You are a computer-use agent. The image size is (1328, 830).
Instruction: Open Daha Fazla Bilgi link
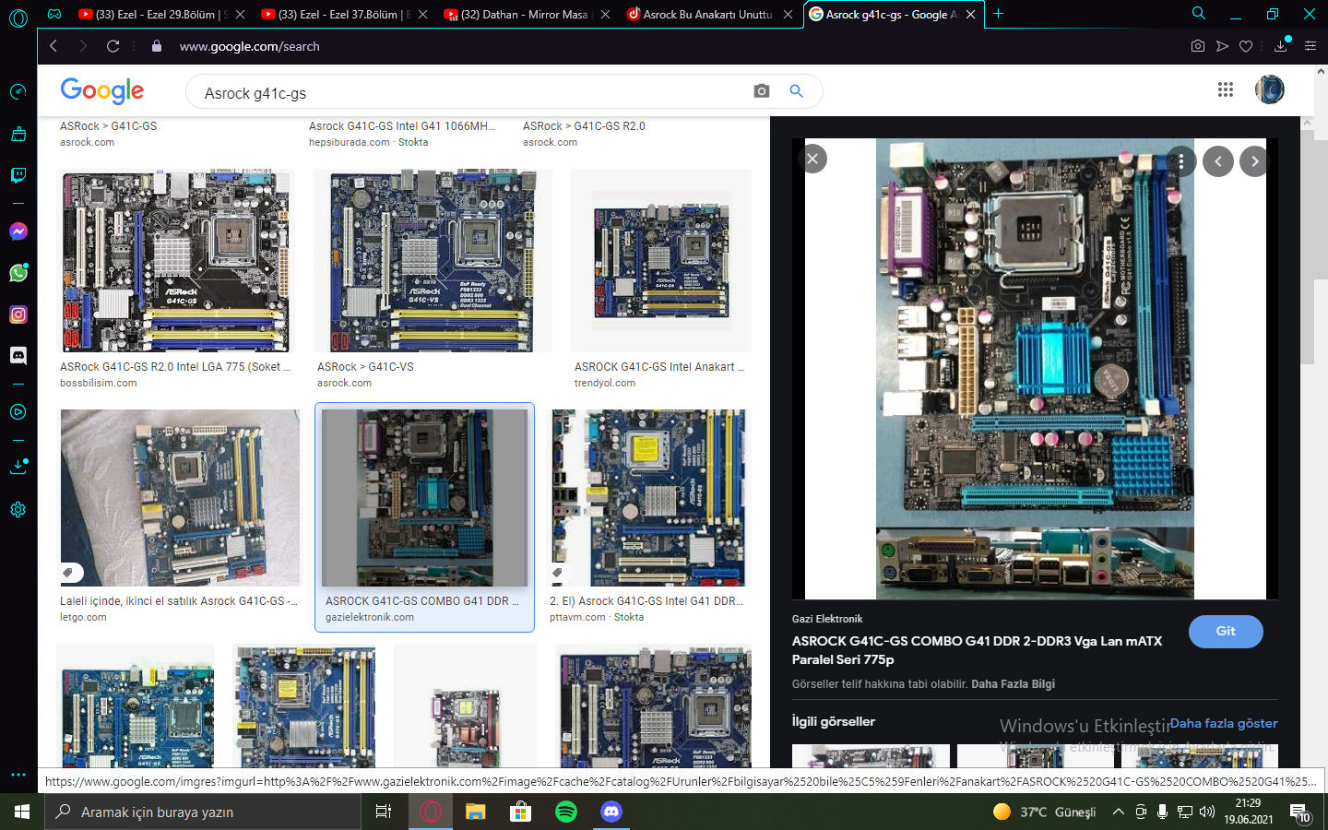pyautogui.click(x=1013, y=684)
